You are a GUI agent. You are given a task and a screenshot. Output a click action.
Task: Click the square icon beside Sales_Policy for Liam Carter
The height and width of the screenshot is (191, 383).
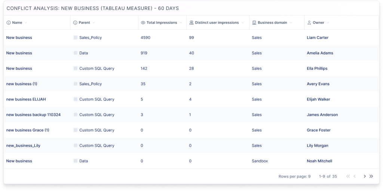pyautogui.click(x=76, y=38)
